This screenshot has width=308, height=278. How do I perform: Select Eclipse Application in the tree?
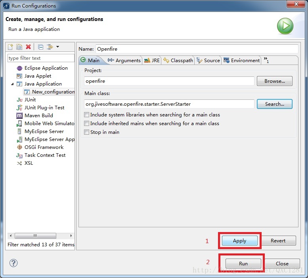point(46,68)
